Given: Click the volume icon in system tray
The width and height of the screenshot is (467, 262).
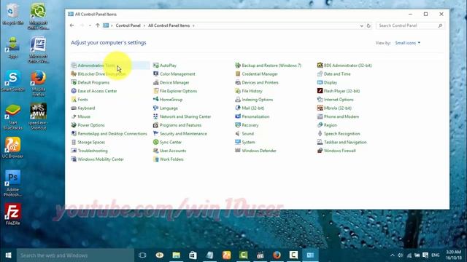Looking at the screenshot, I should tap(401, 255).
